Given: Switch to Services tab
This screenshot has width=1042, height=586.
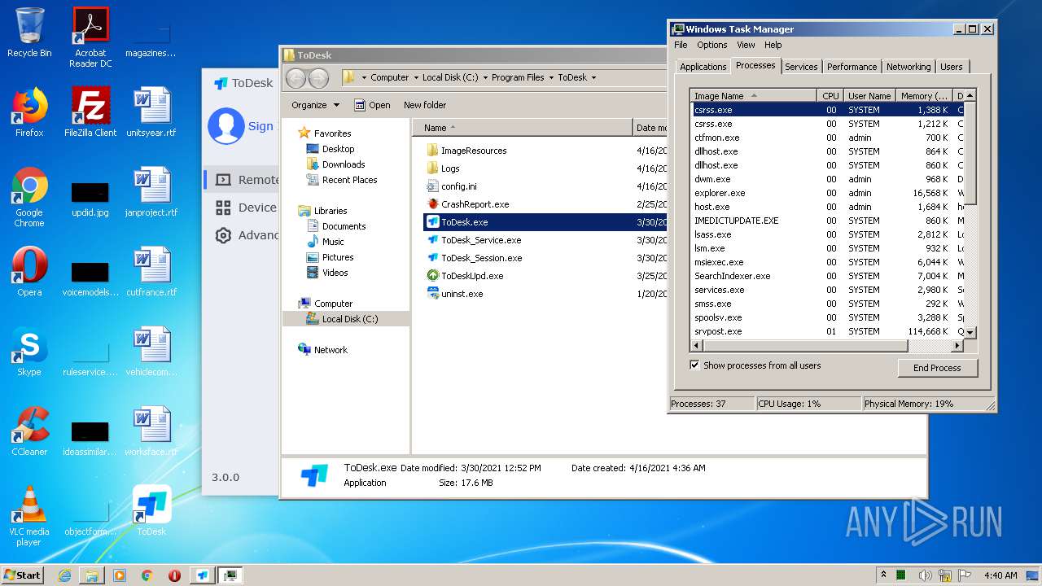Looking at the screenshot, I should (x=801, y=67).
